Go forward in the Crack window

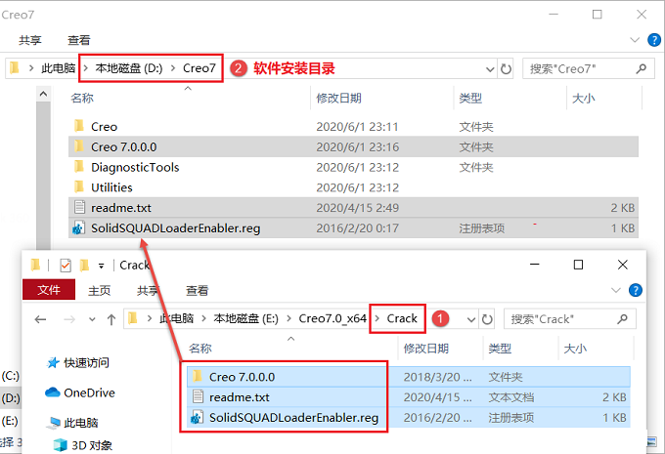(69, 319)
